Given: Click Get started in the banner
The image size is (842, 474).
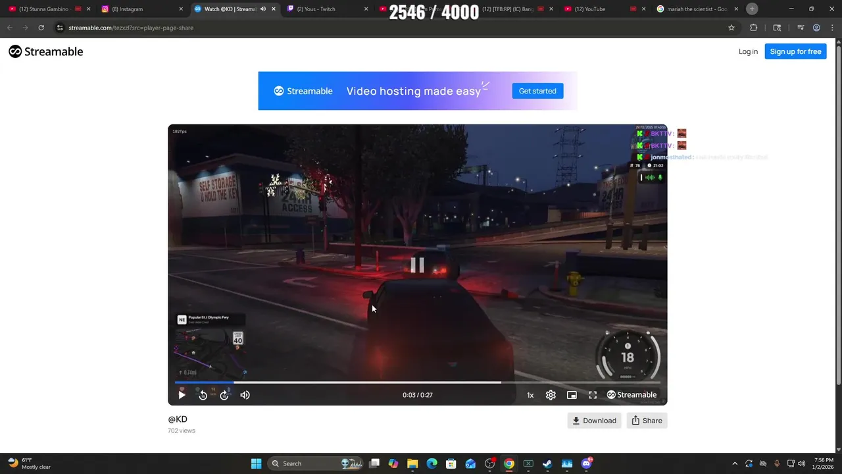Looking at the screenshot, I should click(x=537, y=91).
